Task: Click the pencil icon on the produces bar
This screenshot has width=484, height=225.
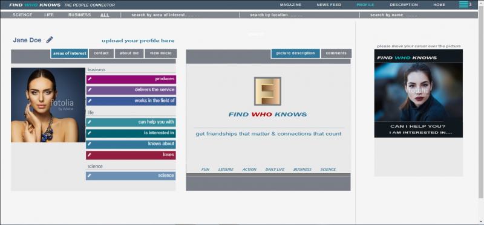Action: click(x=90, y=79)
